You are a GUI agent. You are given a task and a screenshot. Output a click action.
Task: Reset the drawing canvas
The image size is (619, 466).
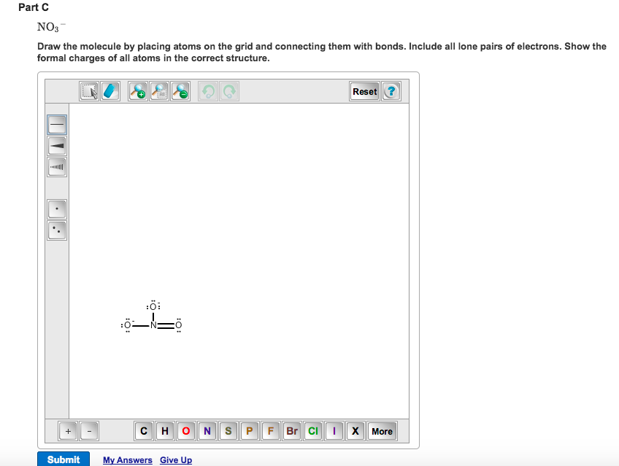(364, 91)
